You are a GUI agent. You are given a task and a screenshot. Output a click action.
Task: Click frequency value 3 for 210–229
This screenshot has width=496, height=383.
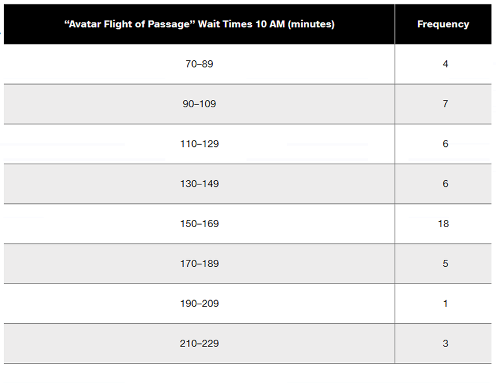(x=445, y=344)
